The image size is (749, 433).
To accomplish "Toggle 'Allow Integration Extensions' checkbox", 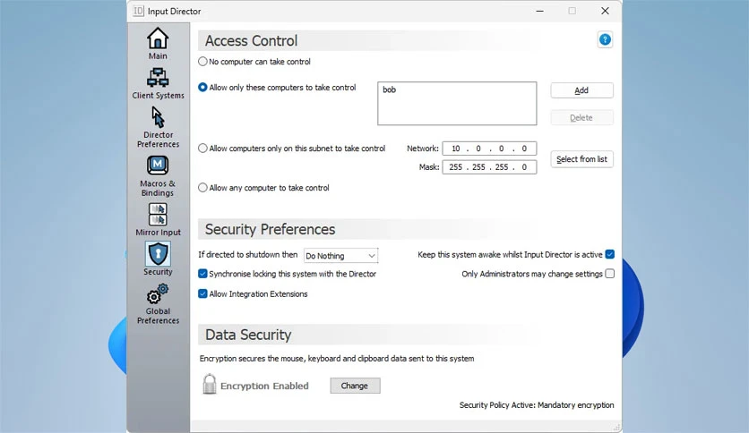I will [202, 293].
